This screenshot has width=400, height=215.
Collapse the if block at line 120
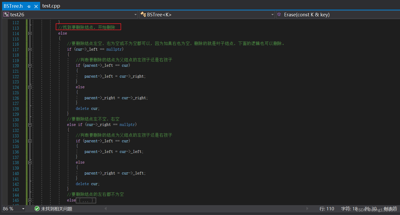coord(30,66)
